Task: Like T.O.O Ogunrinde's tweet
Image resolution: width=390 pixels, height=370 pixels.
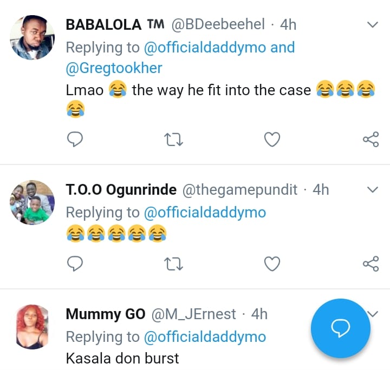Action: click(x=272, y=263)
